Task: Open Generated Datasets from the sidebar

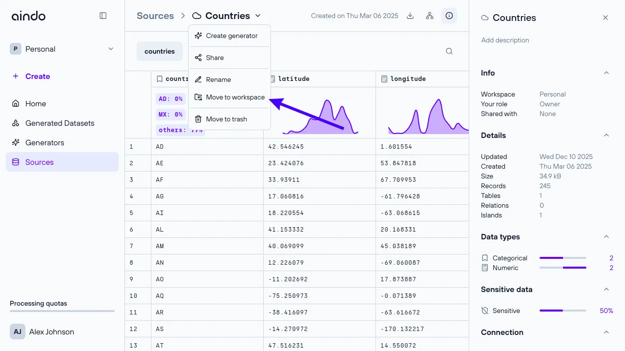Action: pyautogui.click(x=60, y=123)
